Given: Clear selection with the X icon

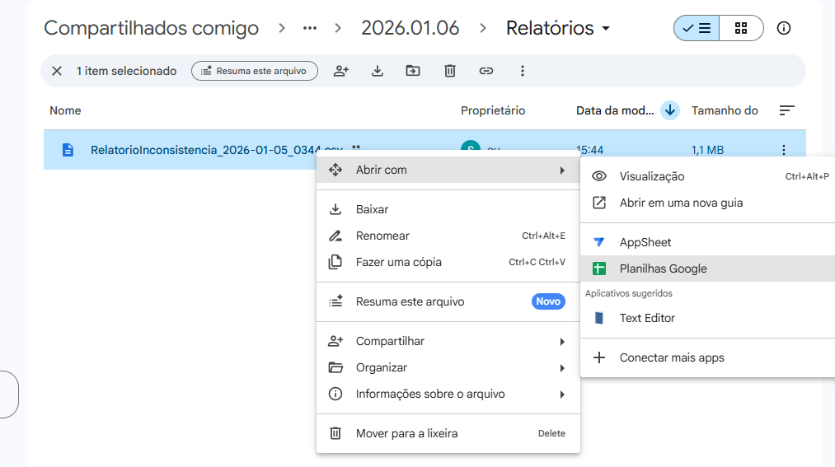Looking at the screenshot, I should click(57, 71).
